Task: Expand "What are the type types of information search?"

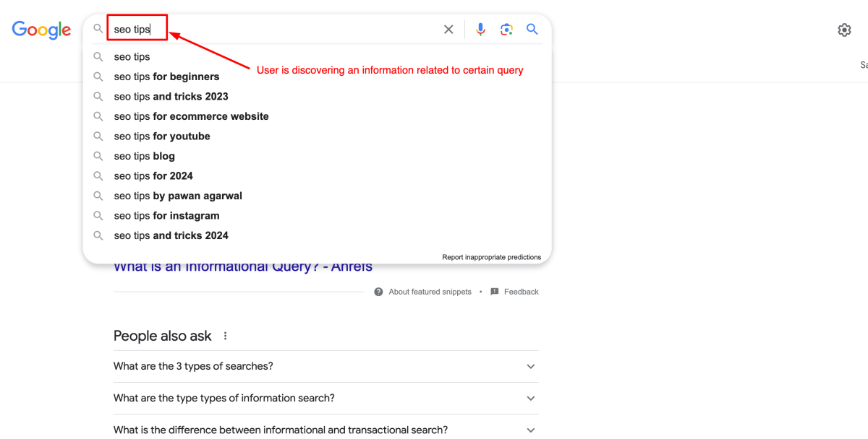Action: click(x=530, y=399)
